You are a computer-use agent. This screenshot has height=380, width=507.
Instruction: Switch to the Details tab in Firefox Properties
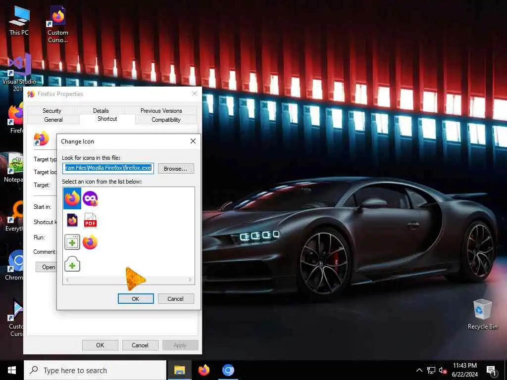tap(101, 110)
